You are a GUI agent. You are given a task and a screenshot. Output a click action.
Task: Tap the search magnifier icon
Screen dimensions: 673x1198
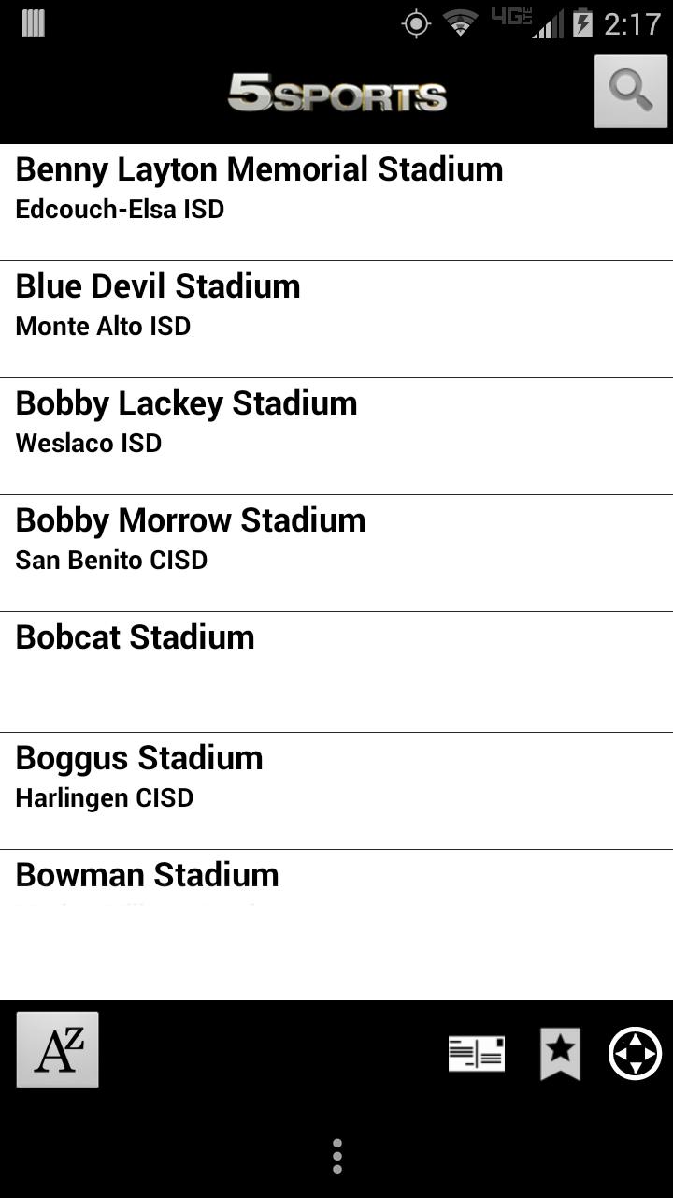pyautogui.click(x=631, y=91)
